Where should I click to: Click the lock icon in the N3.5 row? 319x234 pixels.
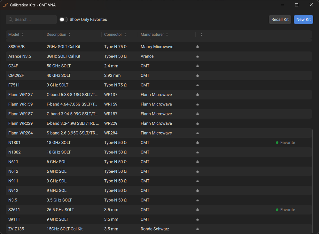pyautogui.click(x=198, y=200)
